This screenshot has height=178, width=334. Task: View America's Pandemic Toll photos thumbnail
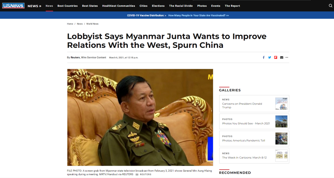[x=281, y=139]
